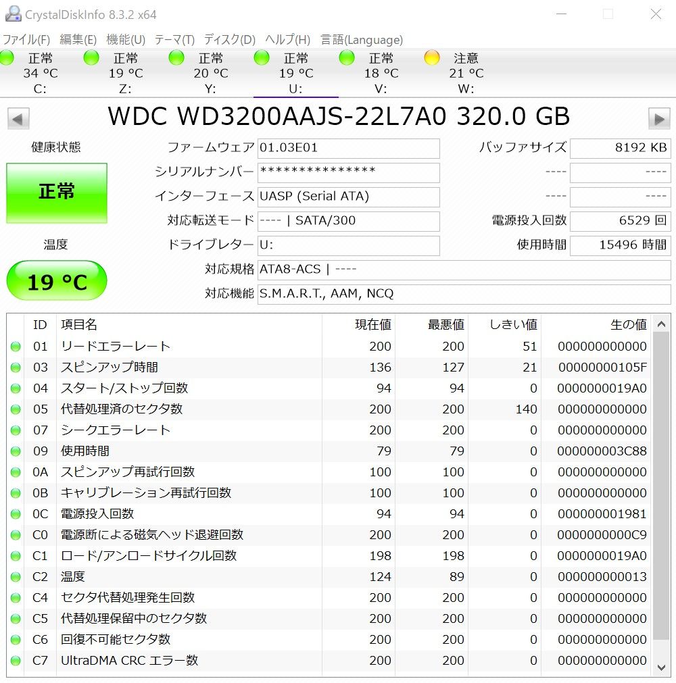
Task: Click raw value 000000003C88
Action: pos(602,451)
